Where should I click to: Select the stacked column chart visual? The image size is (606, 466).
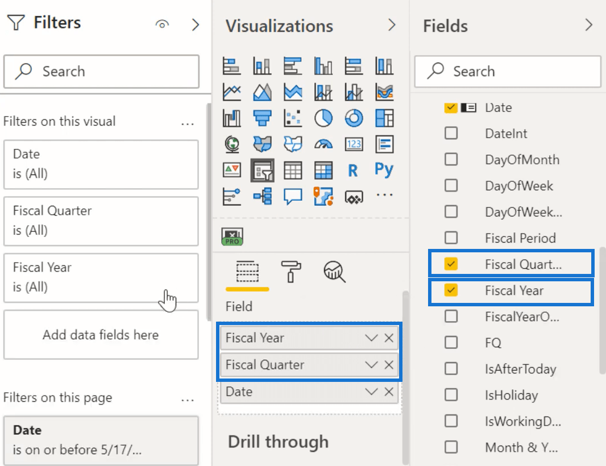pos(262,66)
